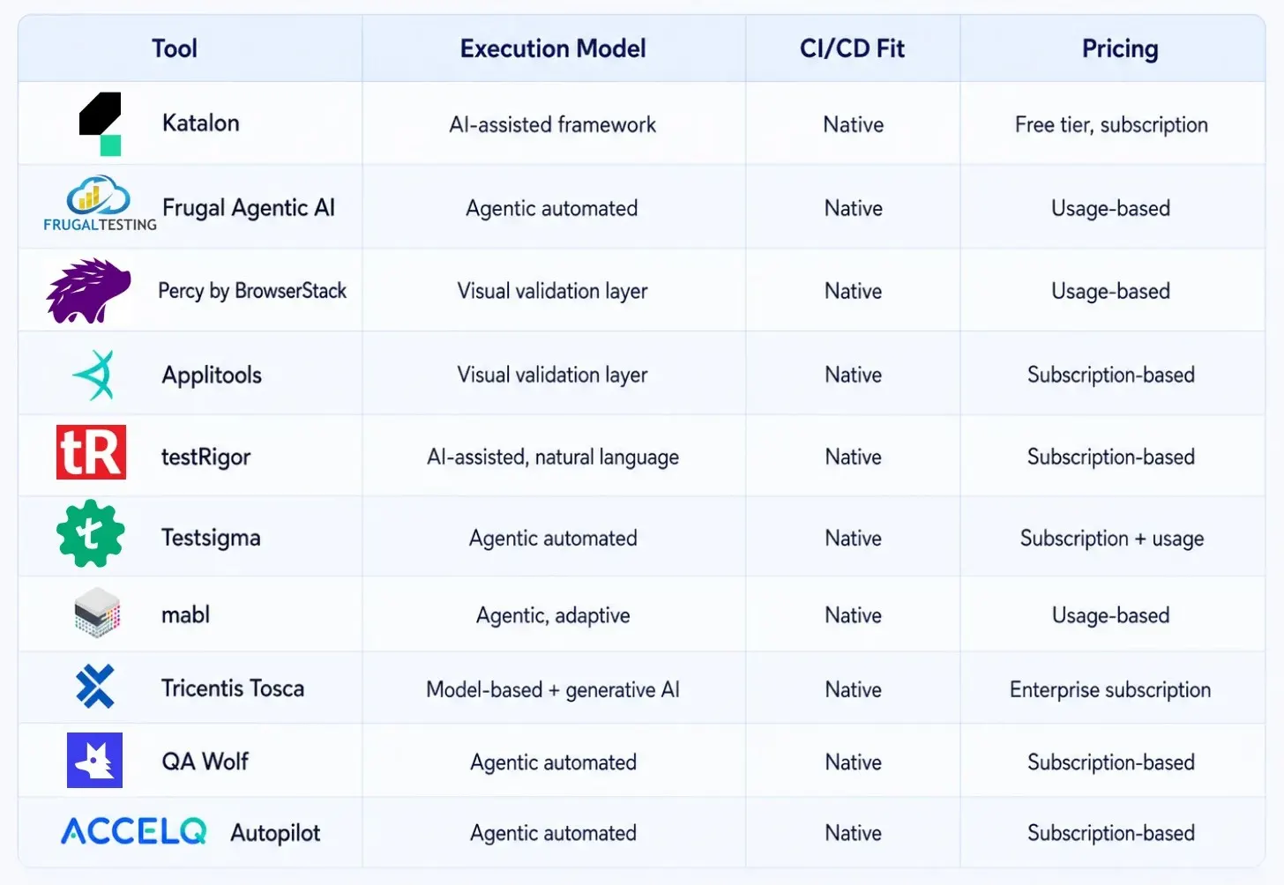Image resolution: width=1284 pixels, height=885 pixels.
Task: Click the Tool column header
Action: (175, 48)
